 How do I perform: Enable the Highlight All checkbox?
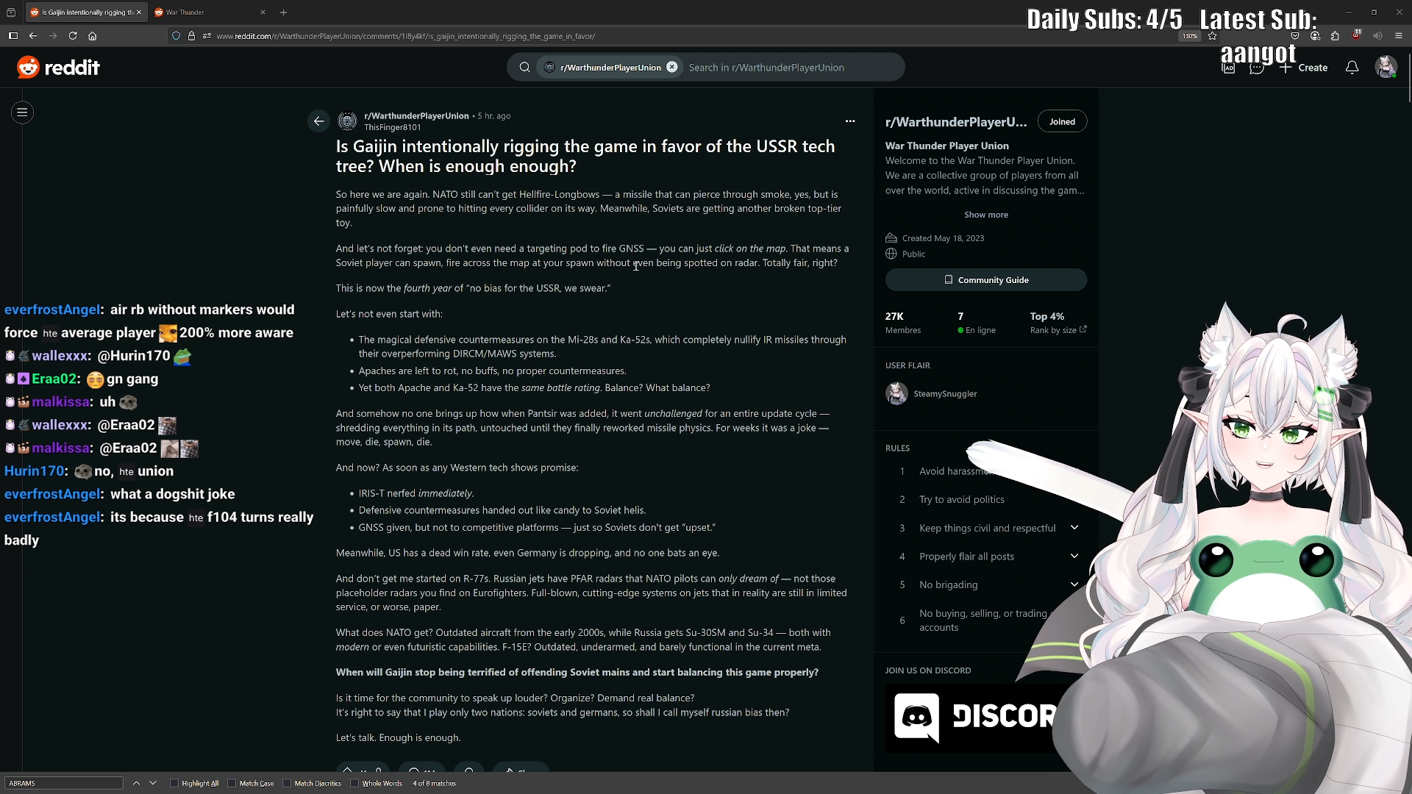174,783
